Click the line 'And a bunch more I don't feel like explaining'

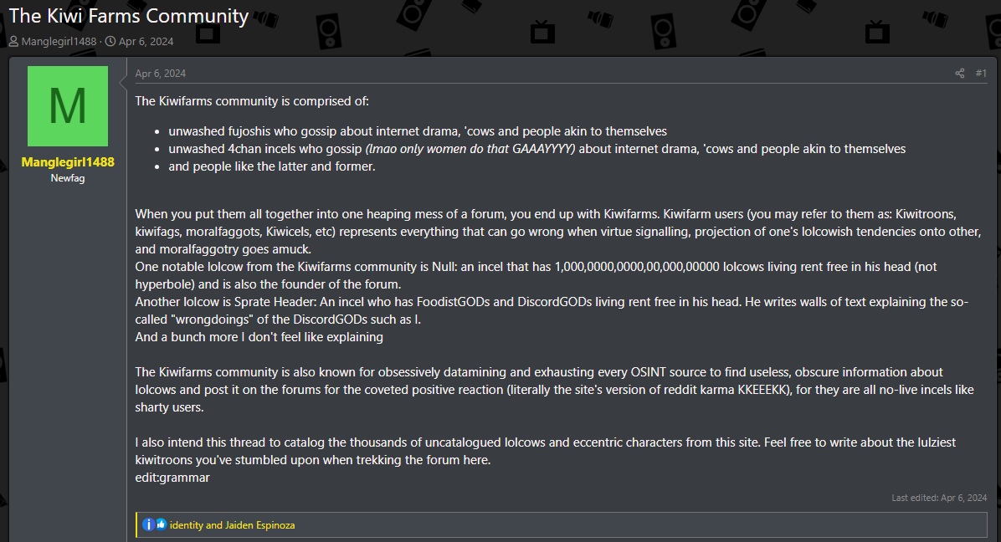click(x=259, y=337)
